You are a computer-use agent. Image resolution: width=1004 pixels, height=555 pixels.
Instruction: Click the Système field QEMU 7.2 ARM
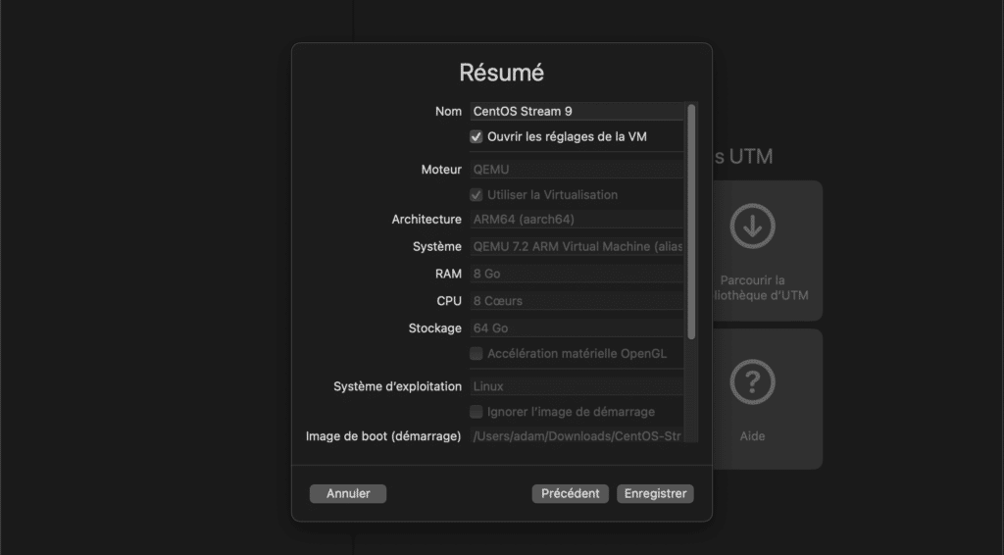click(x=577, y=246)
